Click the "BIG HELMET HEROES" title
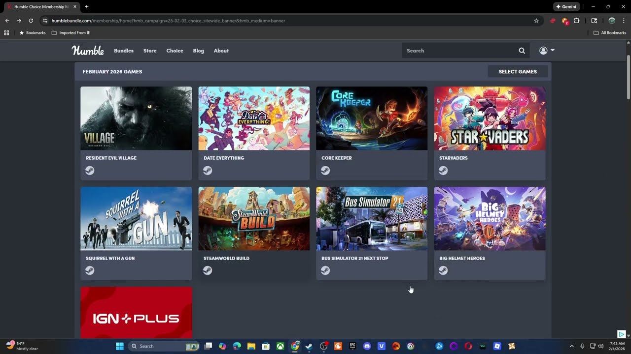The height and width of the screenshot is (354, 631). [462, 258]
